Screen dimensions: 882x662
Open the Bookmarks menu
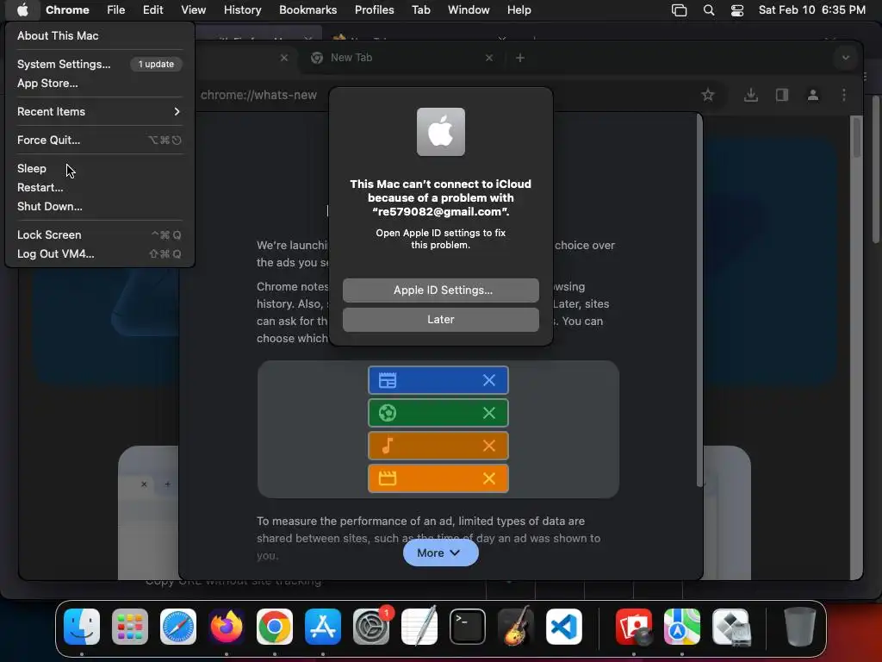(307, 10)
